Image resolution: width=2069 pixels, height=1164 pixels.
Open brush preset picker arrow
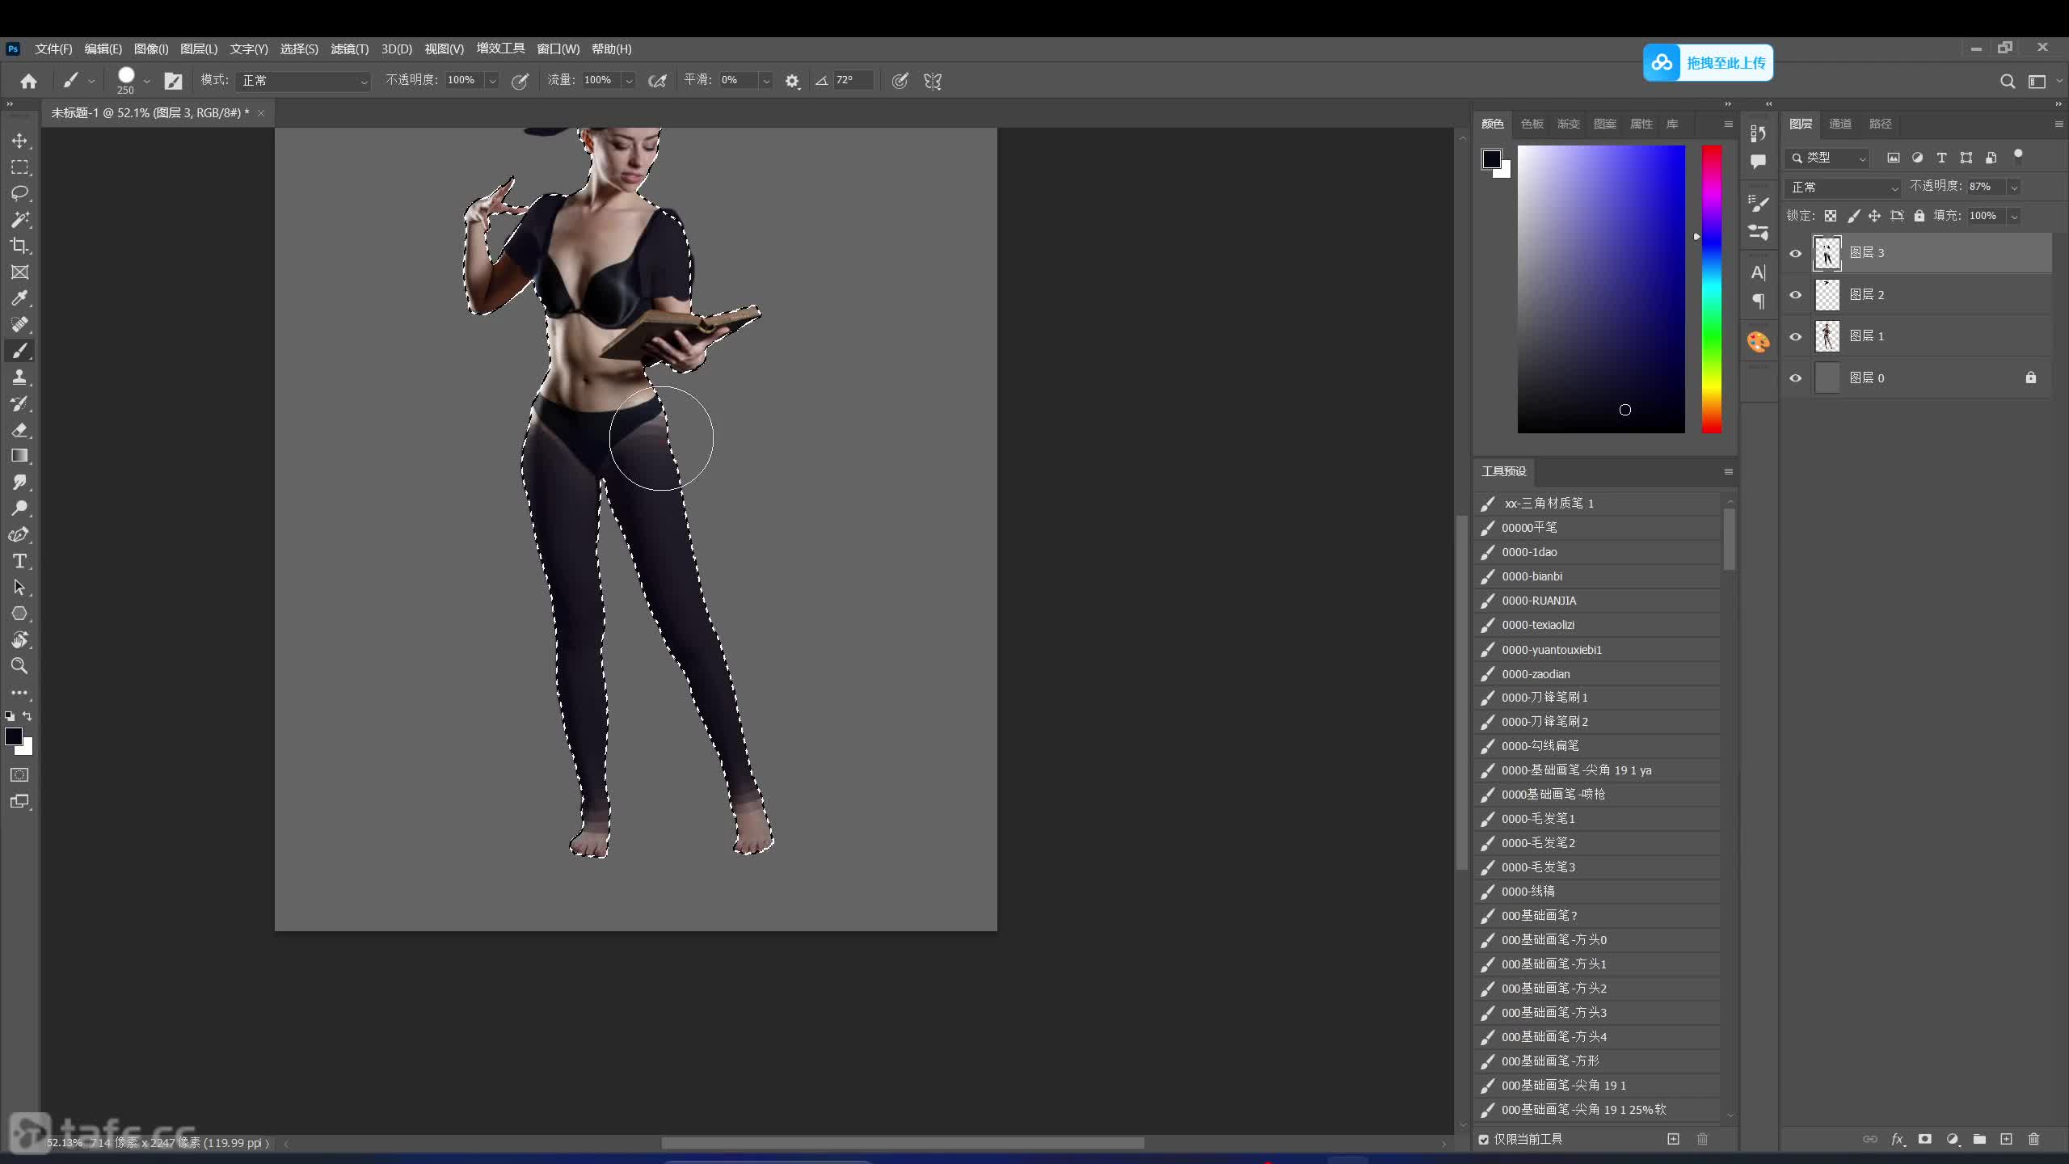coord(146,81)
